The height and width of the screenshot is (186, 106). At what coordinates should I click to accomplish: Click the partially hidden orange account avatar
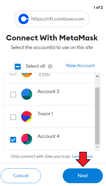pyautogui.click(x=27, y=75)
